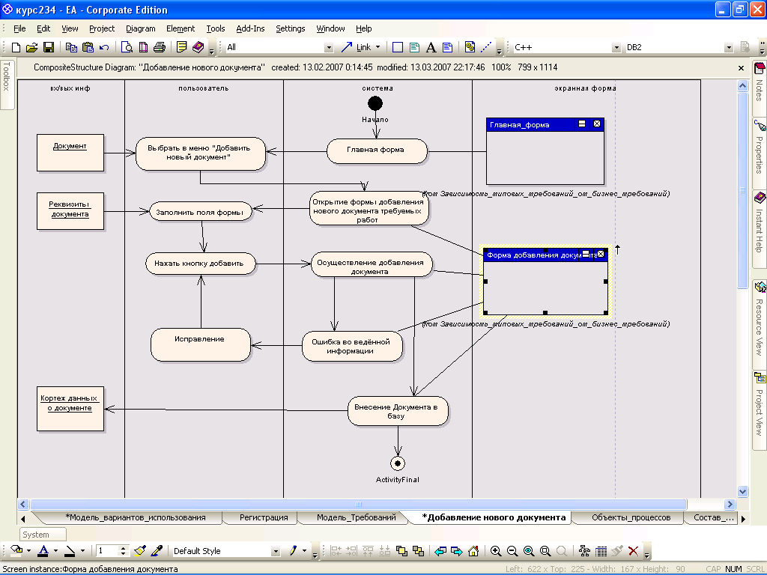Click the dashed diagonal line icon
The width and height of the screenshot is (767, 575).
point(486,47)
